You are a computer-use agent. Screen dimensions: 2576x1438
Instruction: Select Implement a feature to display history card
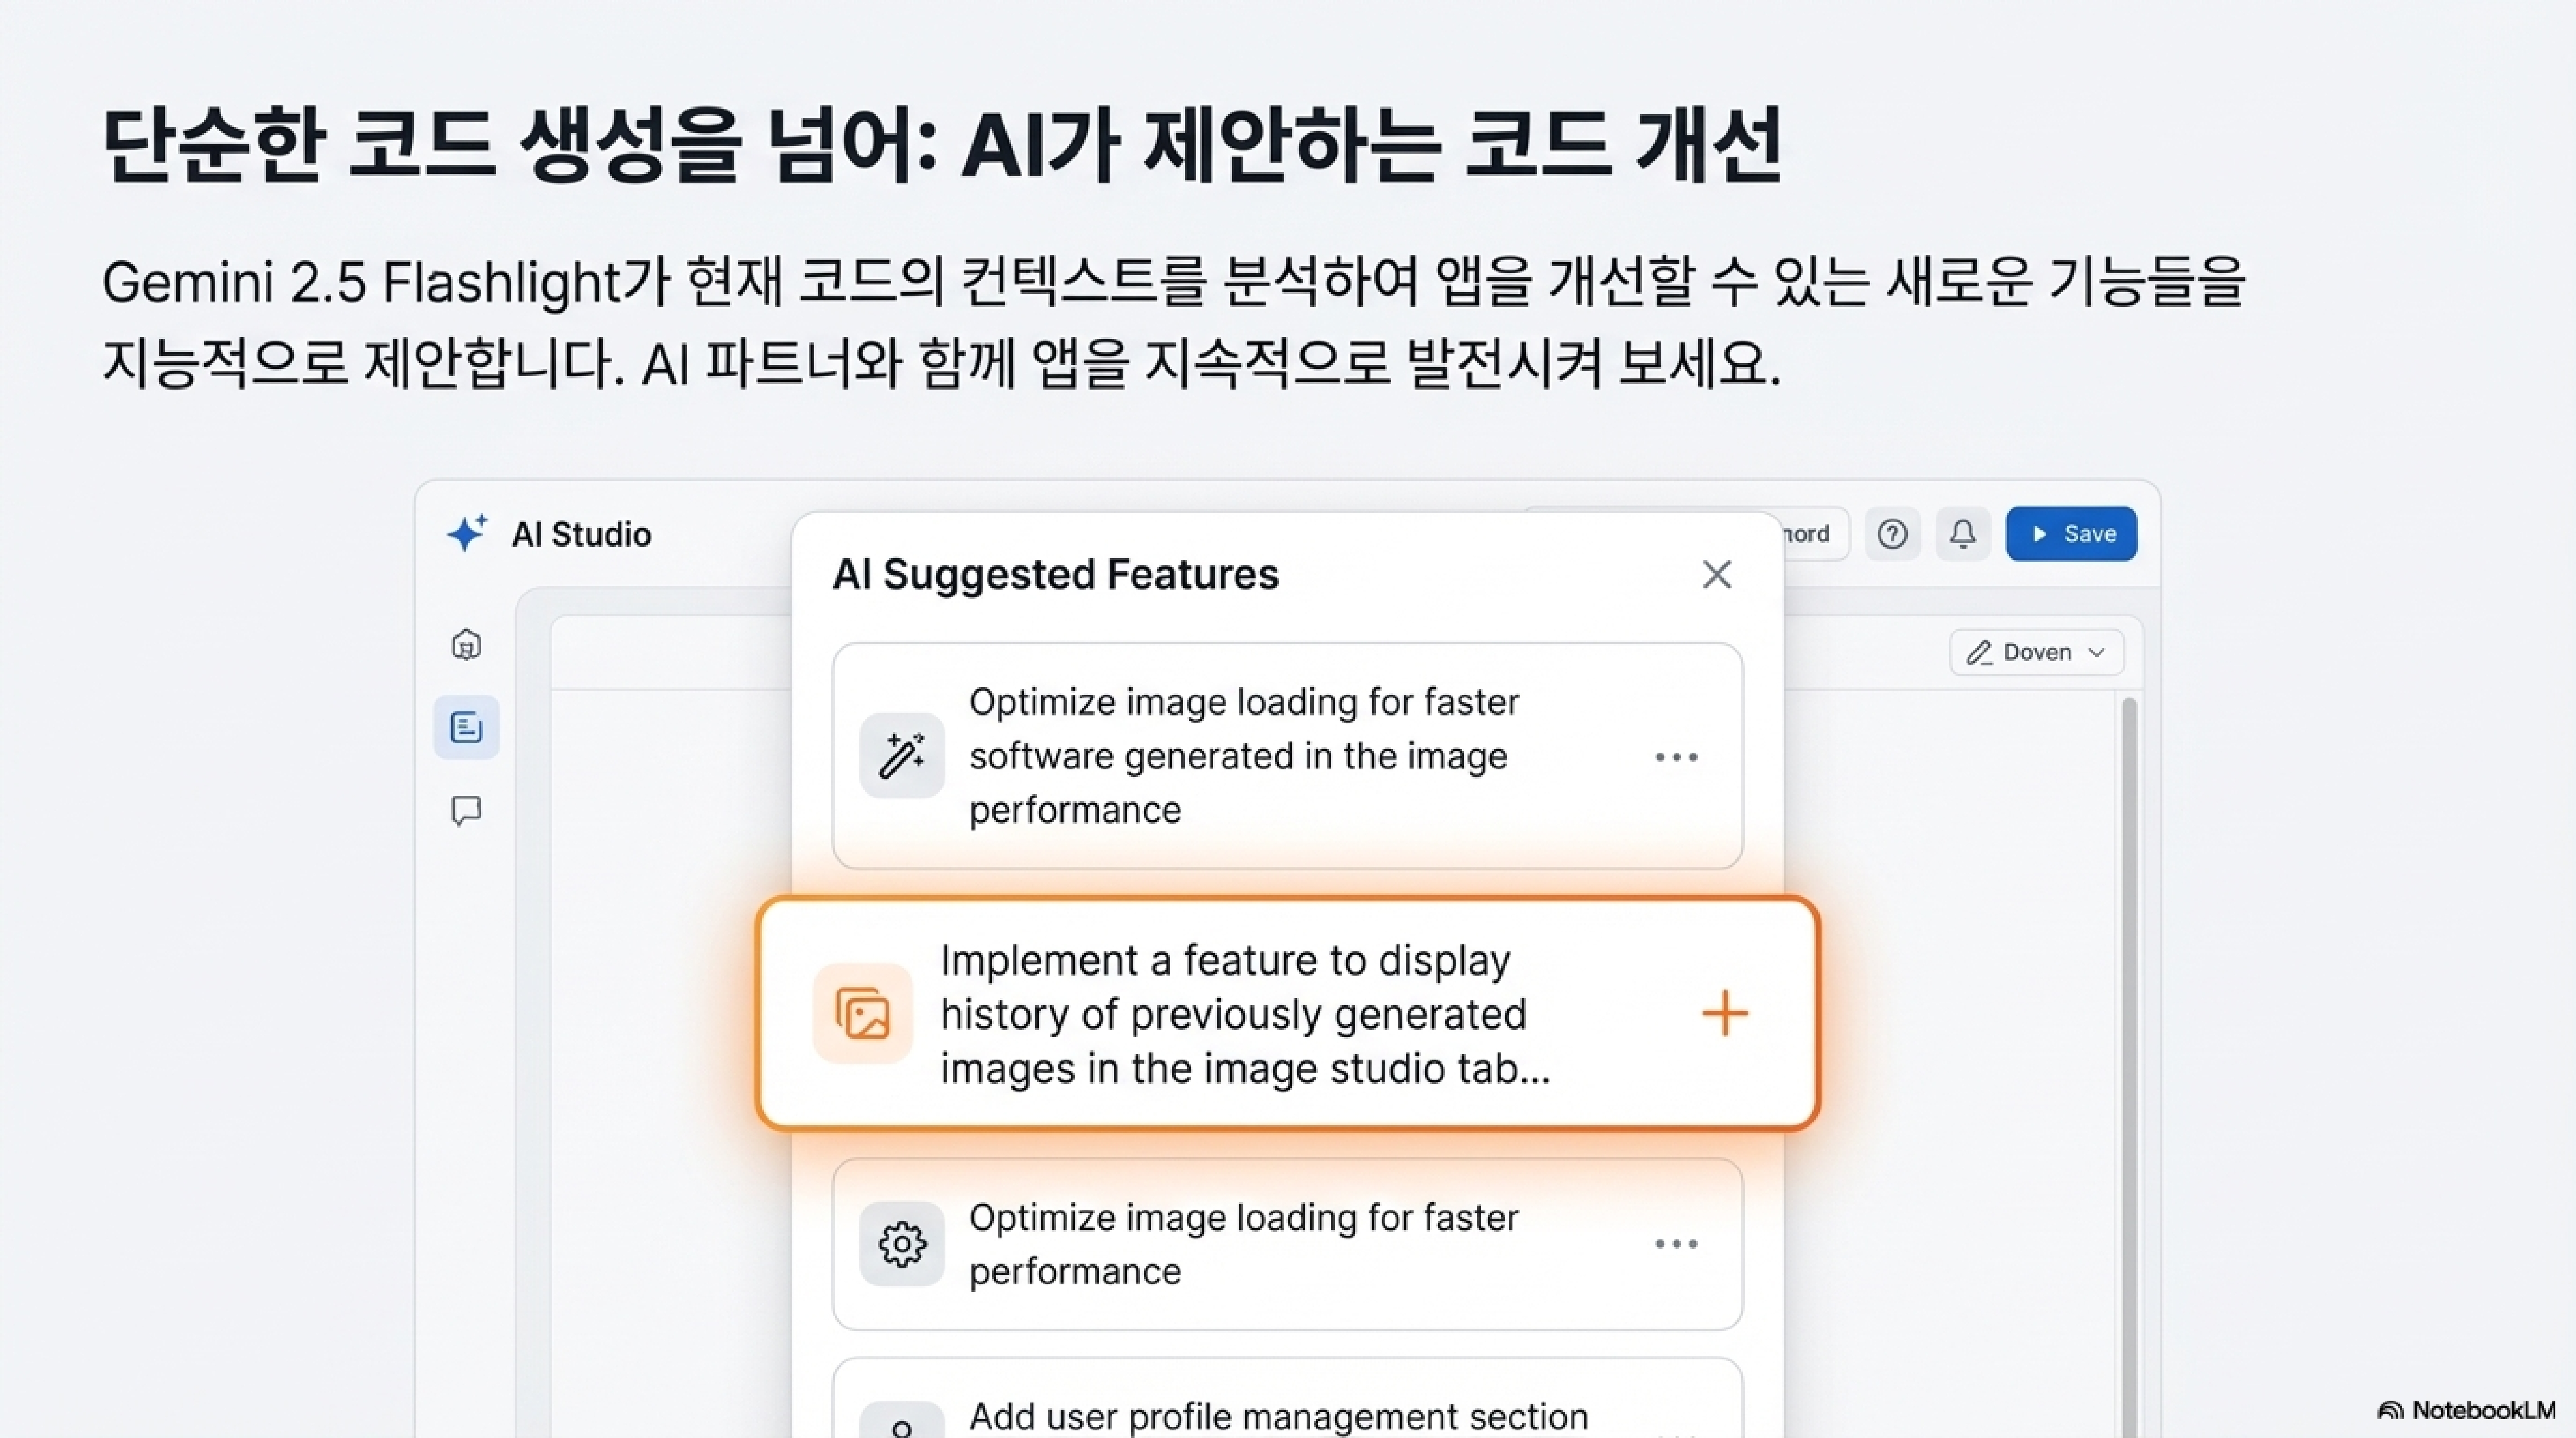(1245, 1013)
